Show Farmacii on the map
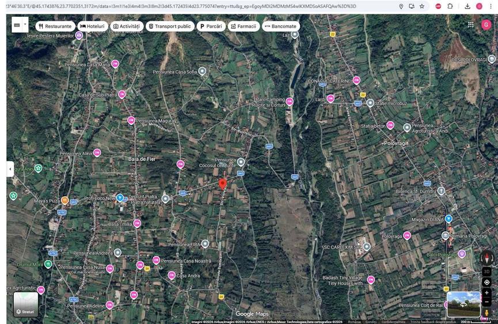The height and width of the screenshot is (324, 498). [x=243, y=26]
